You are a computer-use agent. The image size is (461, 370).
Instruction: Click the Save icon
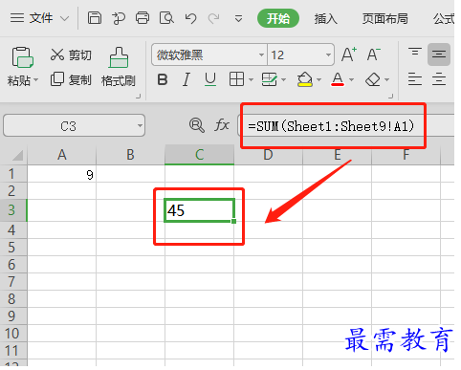tap(95, 18)
